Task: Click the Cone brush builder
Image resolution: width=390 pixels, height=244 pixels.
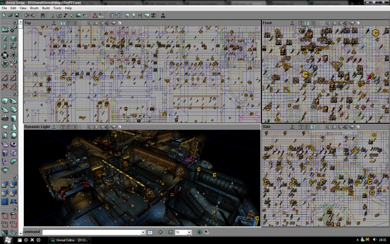Action: tap(13, 127)
